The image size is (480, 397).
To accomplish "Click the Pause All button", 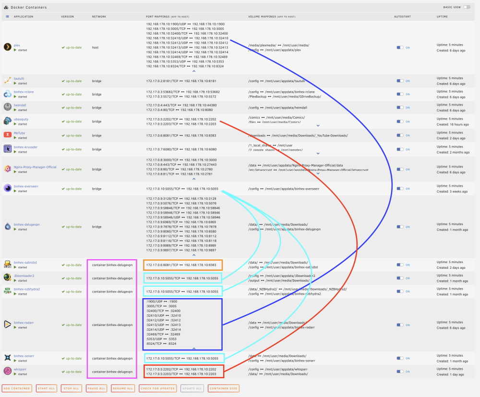I will click(x=96, y=388).
